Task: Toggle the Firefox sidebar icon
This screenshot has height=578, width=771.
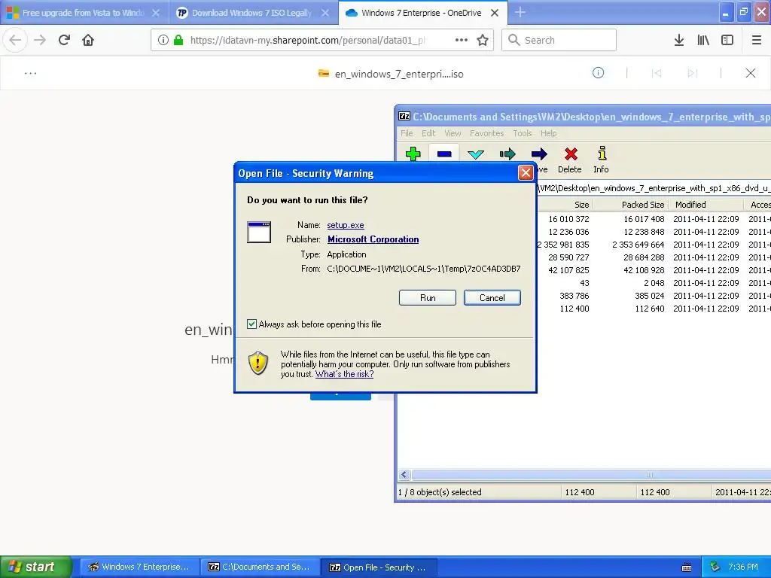Action: (x=727, y=40)
